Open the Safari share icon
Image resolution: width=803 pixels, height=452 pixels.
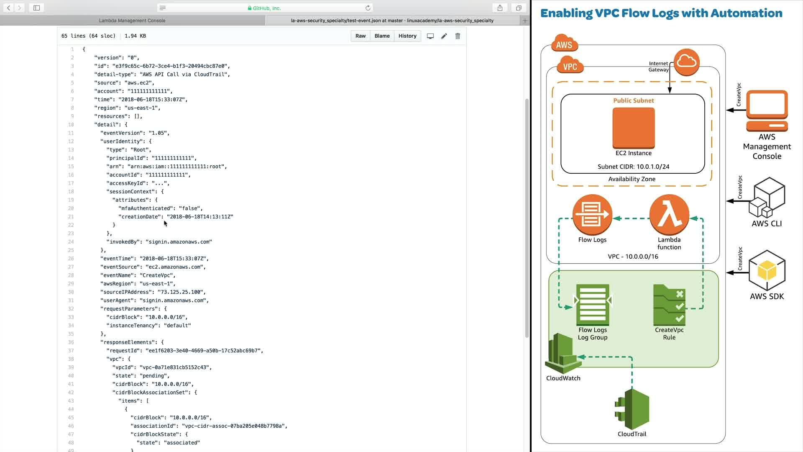pos(500,8)
